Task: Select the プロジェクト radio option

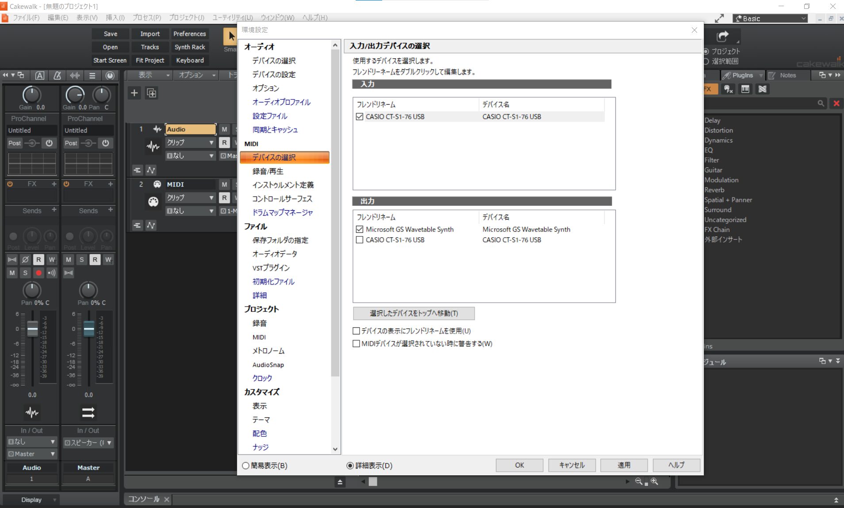Action: tap(706, 51)
